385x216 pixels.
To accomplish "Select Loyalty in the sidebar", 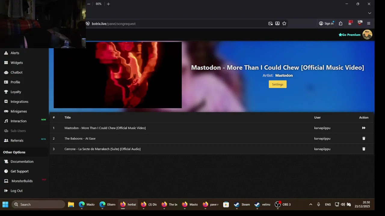I will (16, 92).
